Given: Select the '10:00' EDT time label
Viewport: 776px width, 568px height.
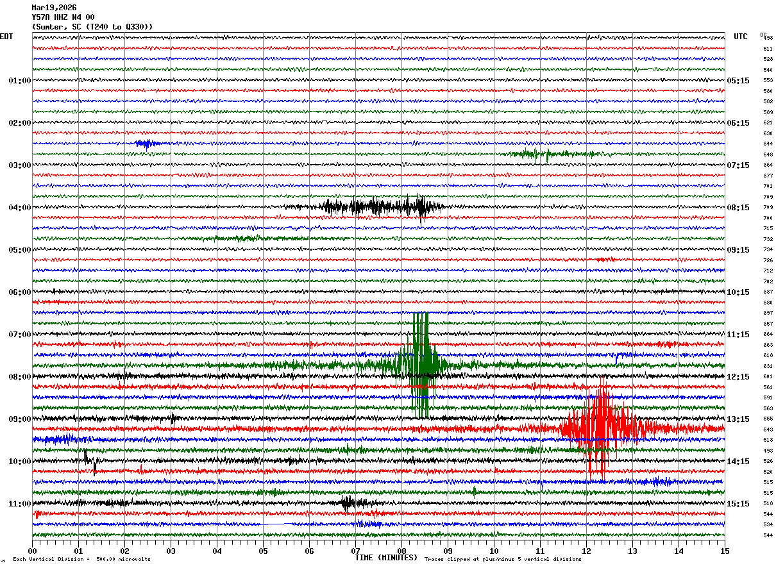Looking at the screenshot, I should click(20, 462).
